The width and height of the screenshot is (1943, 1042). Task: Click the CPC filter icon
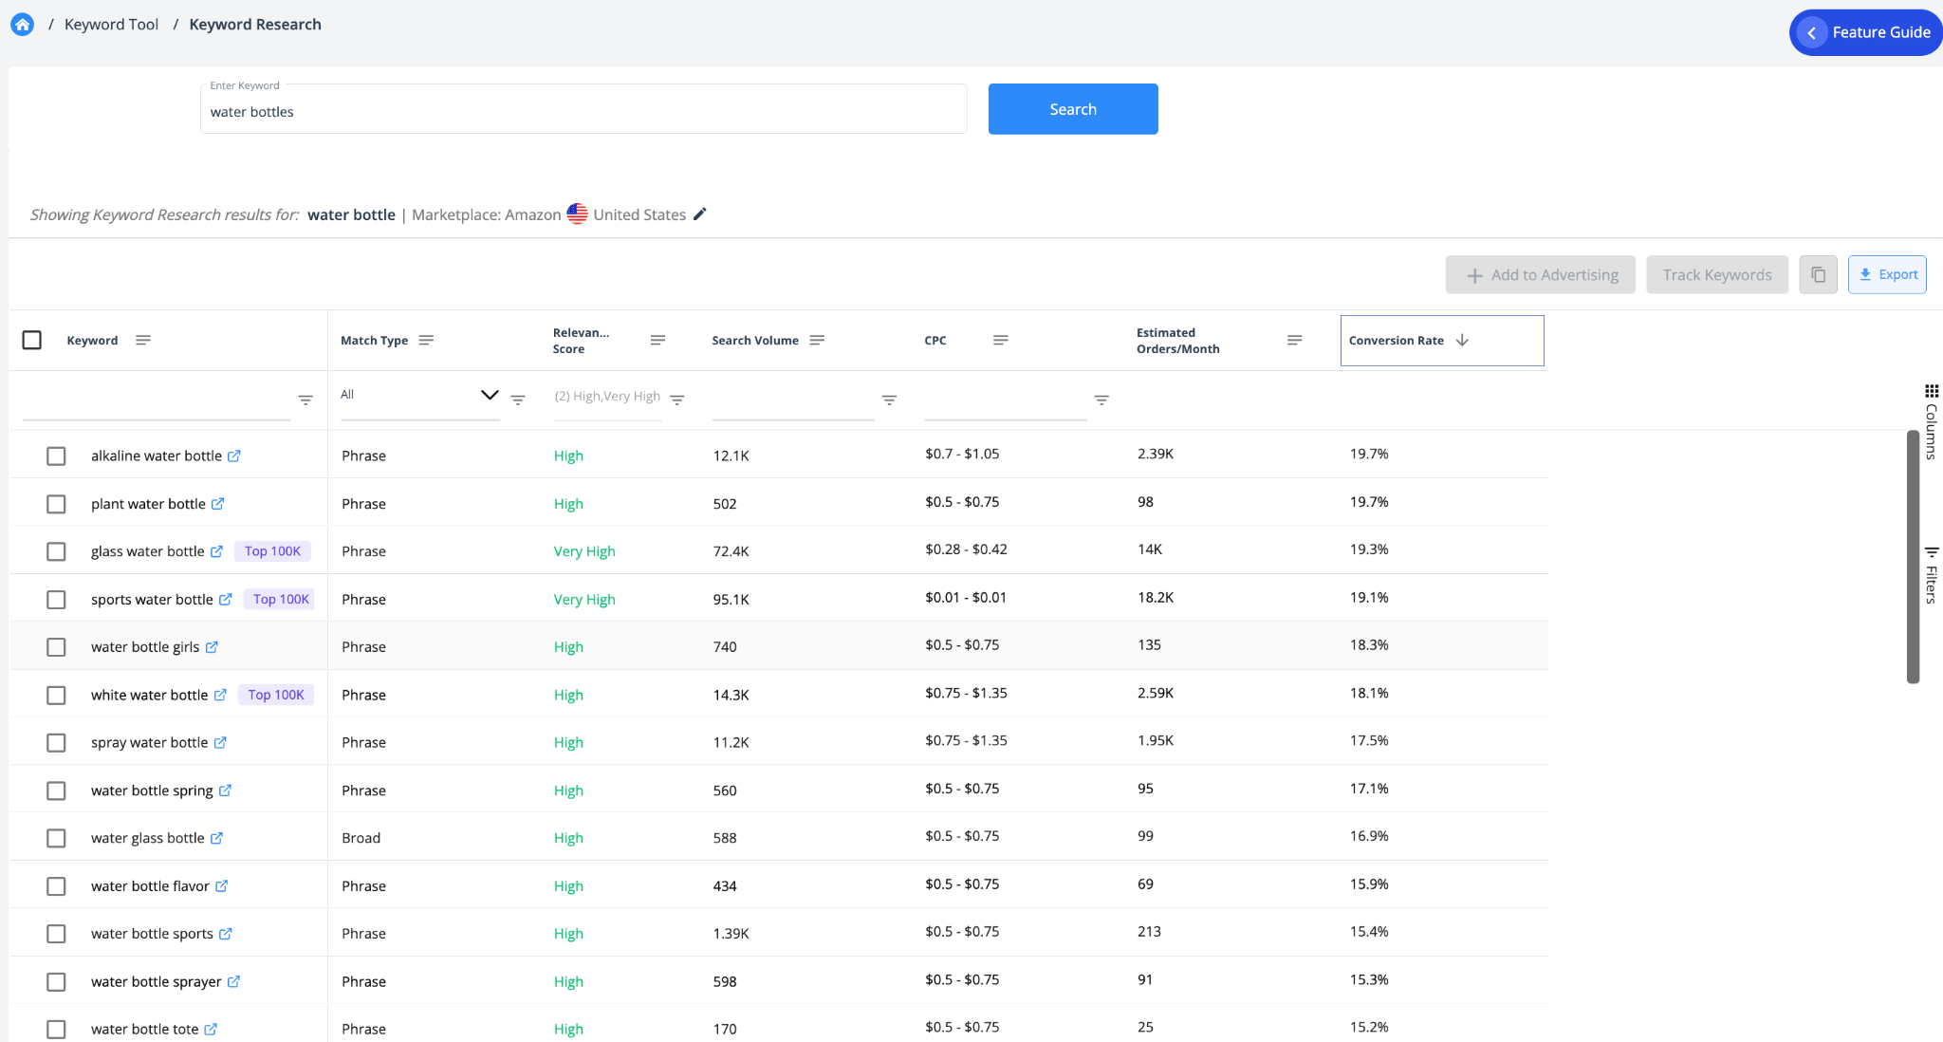[1101, 400]
